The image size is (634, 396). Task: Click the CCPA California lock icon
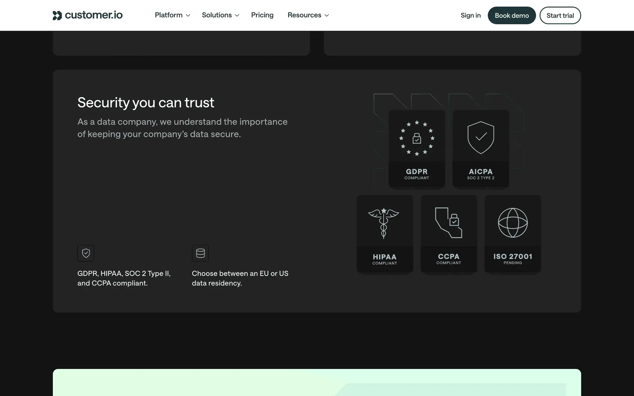(448, 223)
